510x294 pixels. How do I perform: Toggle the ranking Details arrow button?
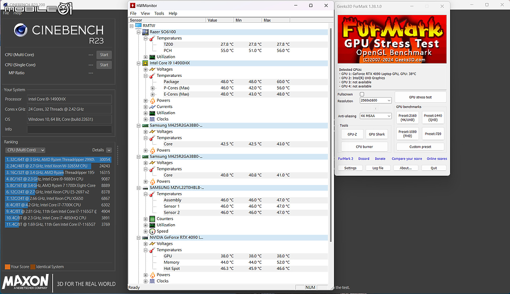click(x=109, y=150)
